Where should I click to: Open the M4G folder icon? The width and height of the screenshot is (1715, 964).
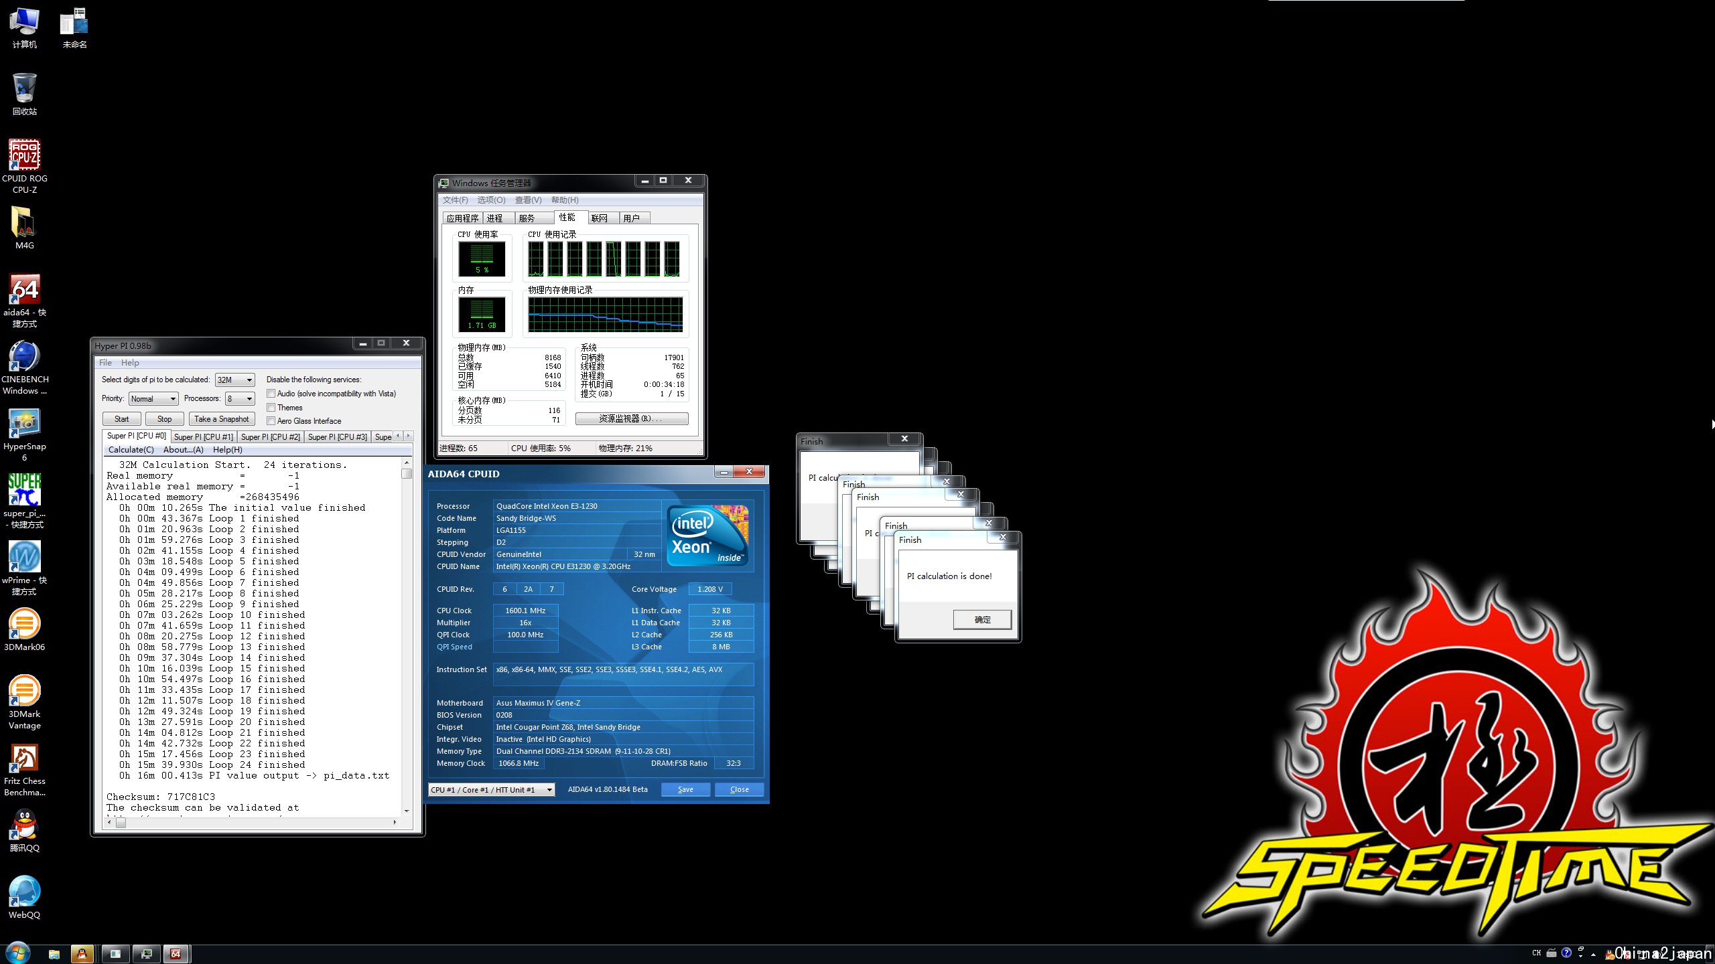coord(25,228)
